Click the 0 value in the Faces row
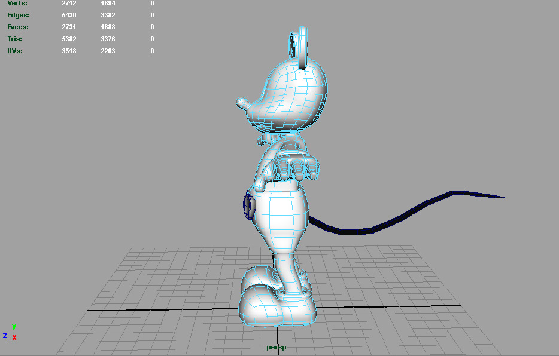The image size is (559, 356). click(x=152, y=27)
